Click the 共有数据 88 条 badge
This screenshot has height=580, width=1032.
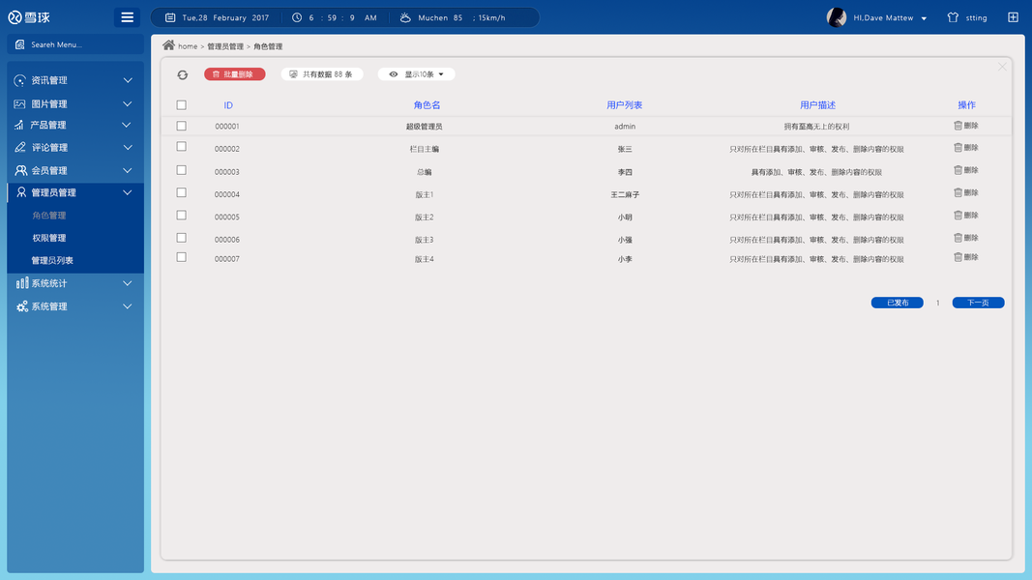322,74
